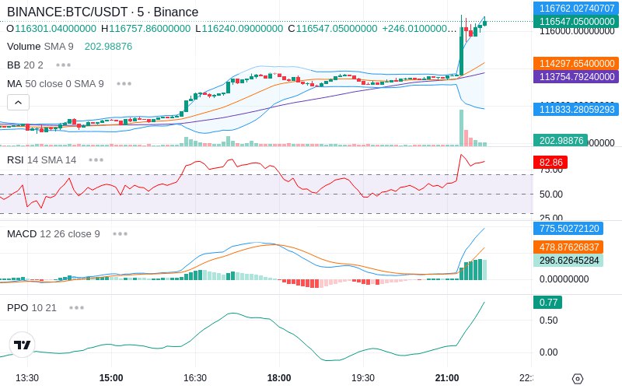
Task: Select the Volume SMA 9 indicator label
Action: point(40,47)
